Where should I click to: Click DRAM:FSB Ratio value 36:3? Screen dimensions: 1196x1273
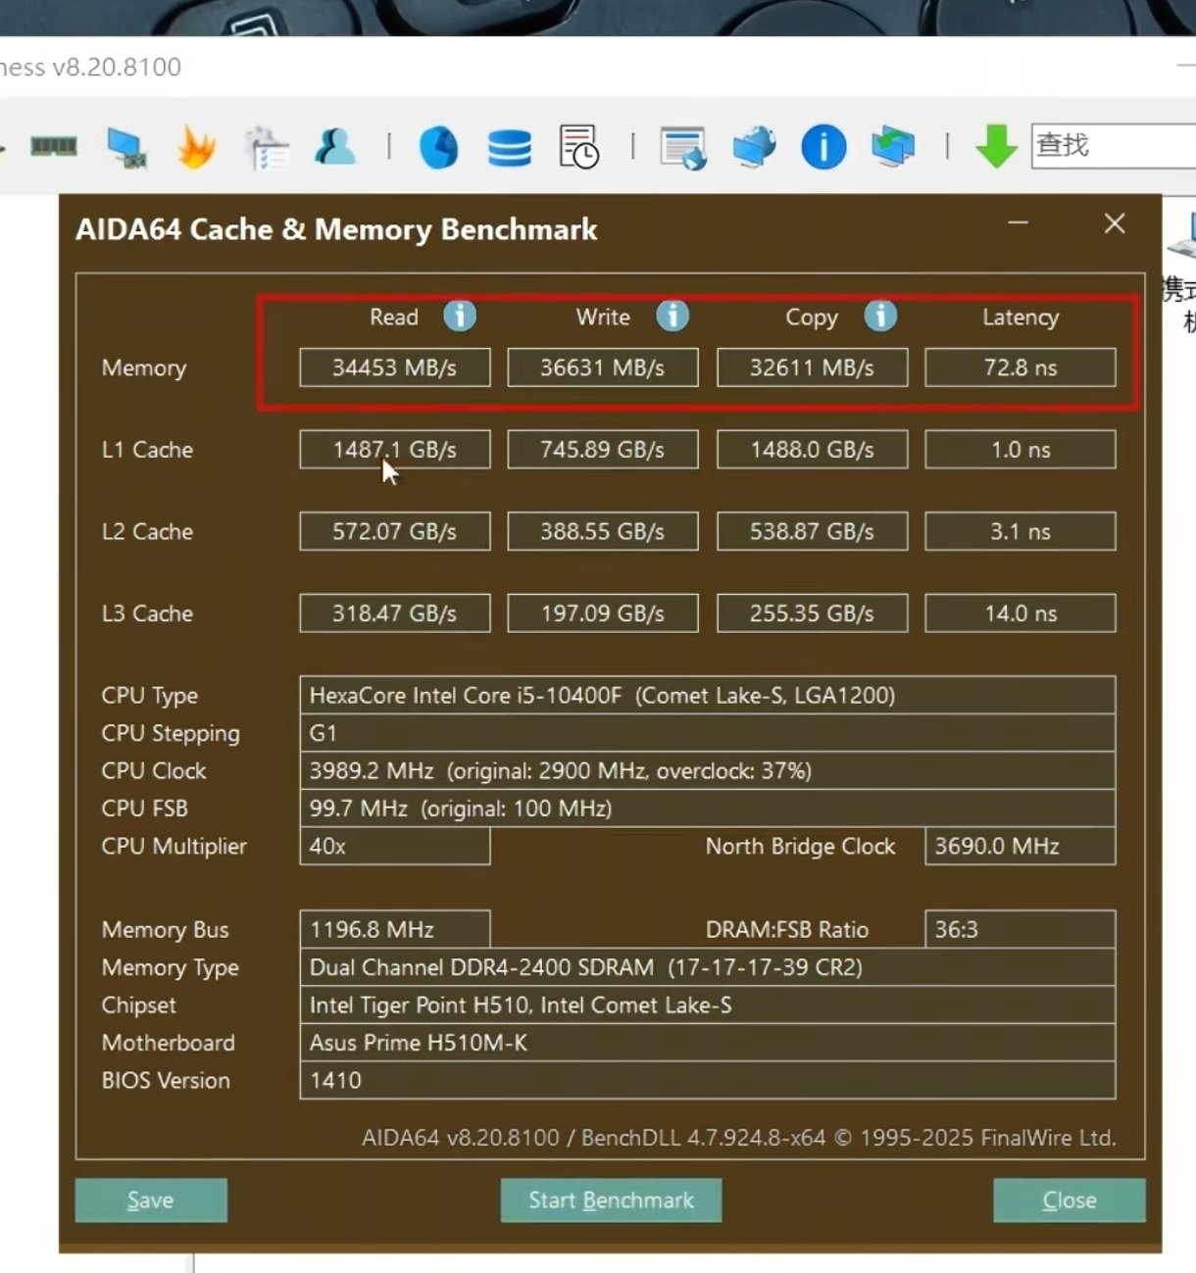coord(1021,929)
